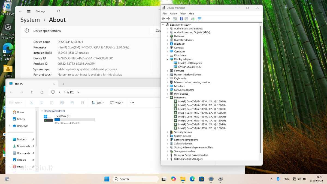327x184 pixels.
Task: Click Delete trash icon in File Explorer
Action: point(82,102)
